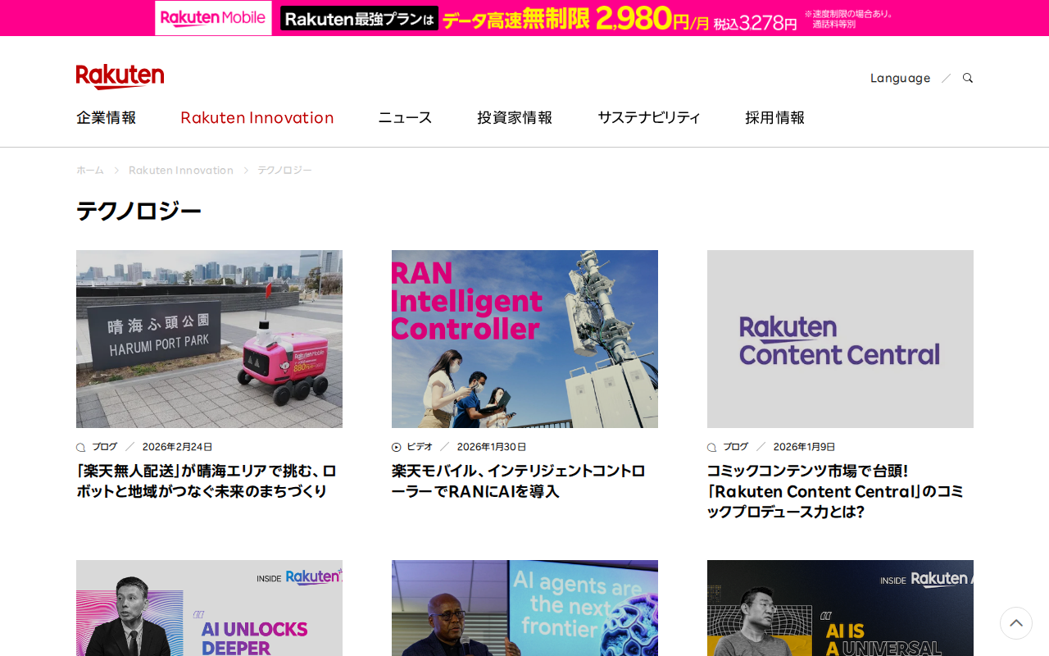
Task: Click the Rakuten Innovation breadcrumb link
Action: 181,171
